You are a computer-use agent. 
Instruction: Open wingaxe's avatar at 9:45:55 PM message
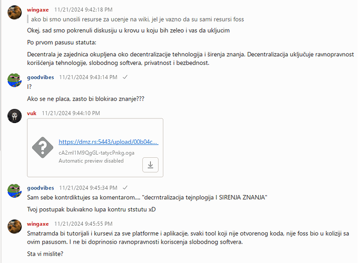tap(15, 227)
